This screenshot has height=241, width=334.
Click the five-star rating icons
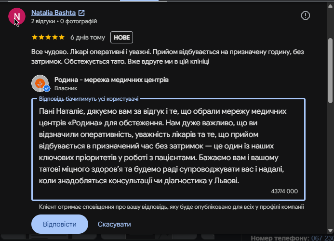coord(48,37)
